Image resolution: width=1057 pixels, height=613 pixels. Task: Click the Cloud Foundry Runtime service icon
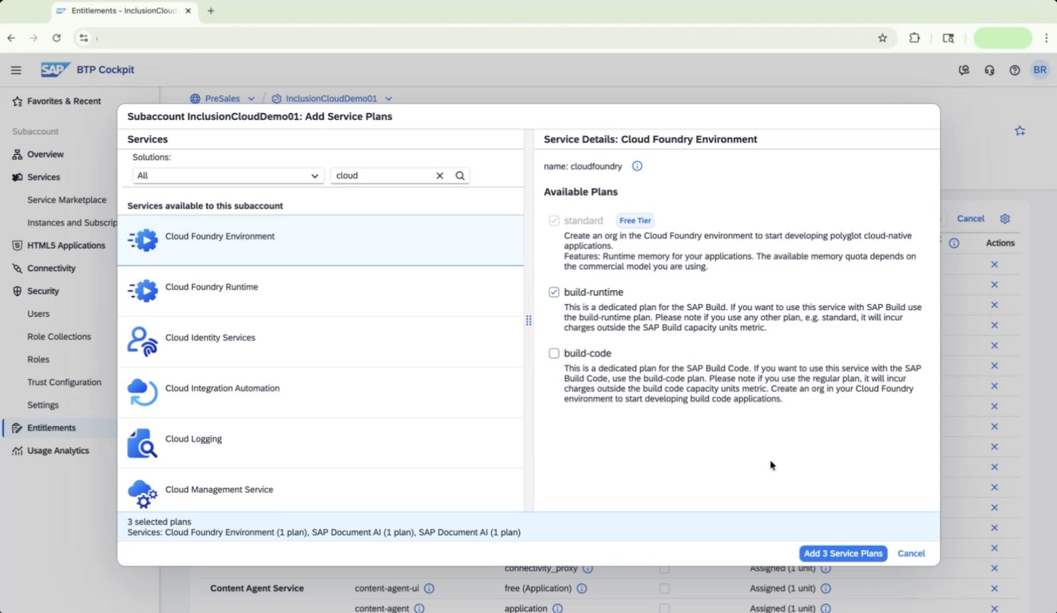(142, 291)
